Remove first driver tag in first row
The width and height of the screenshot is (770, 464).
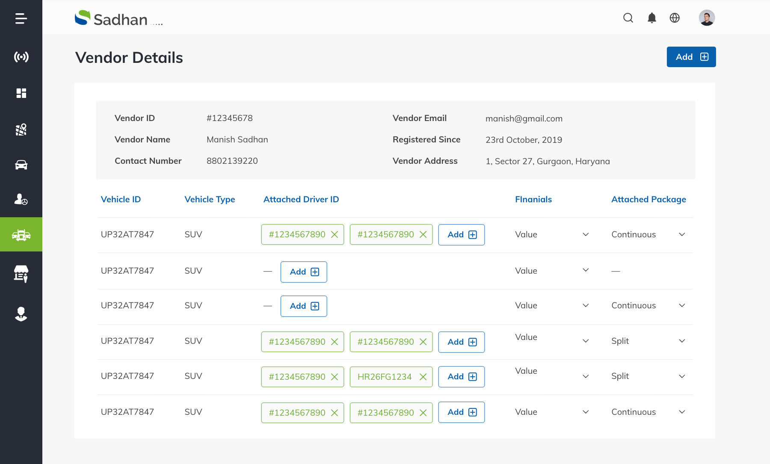(x=335, y=235)
